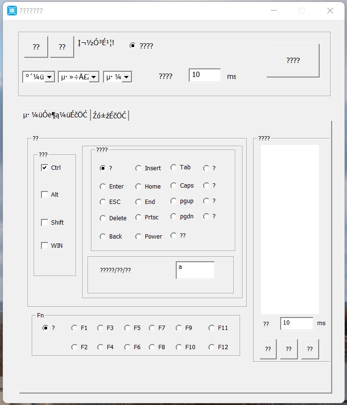Screen dimensions: 347x405
Task: Click the ms delay field under the list box
Action: [296, 324]
